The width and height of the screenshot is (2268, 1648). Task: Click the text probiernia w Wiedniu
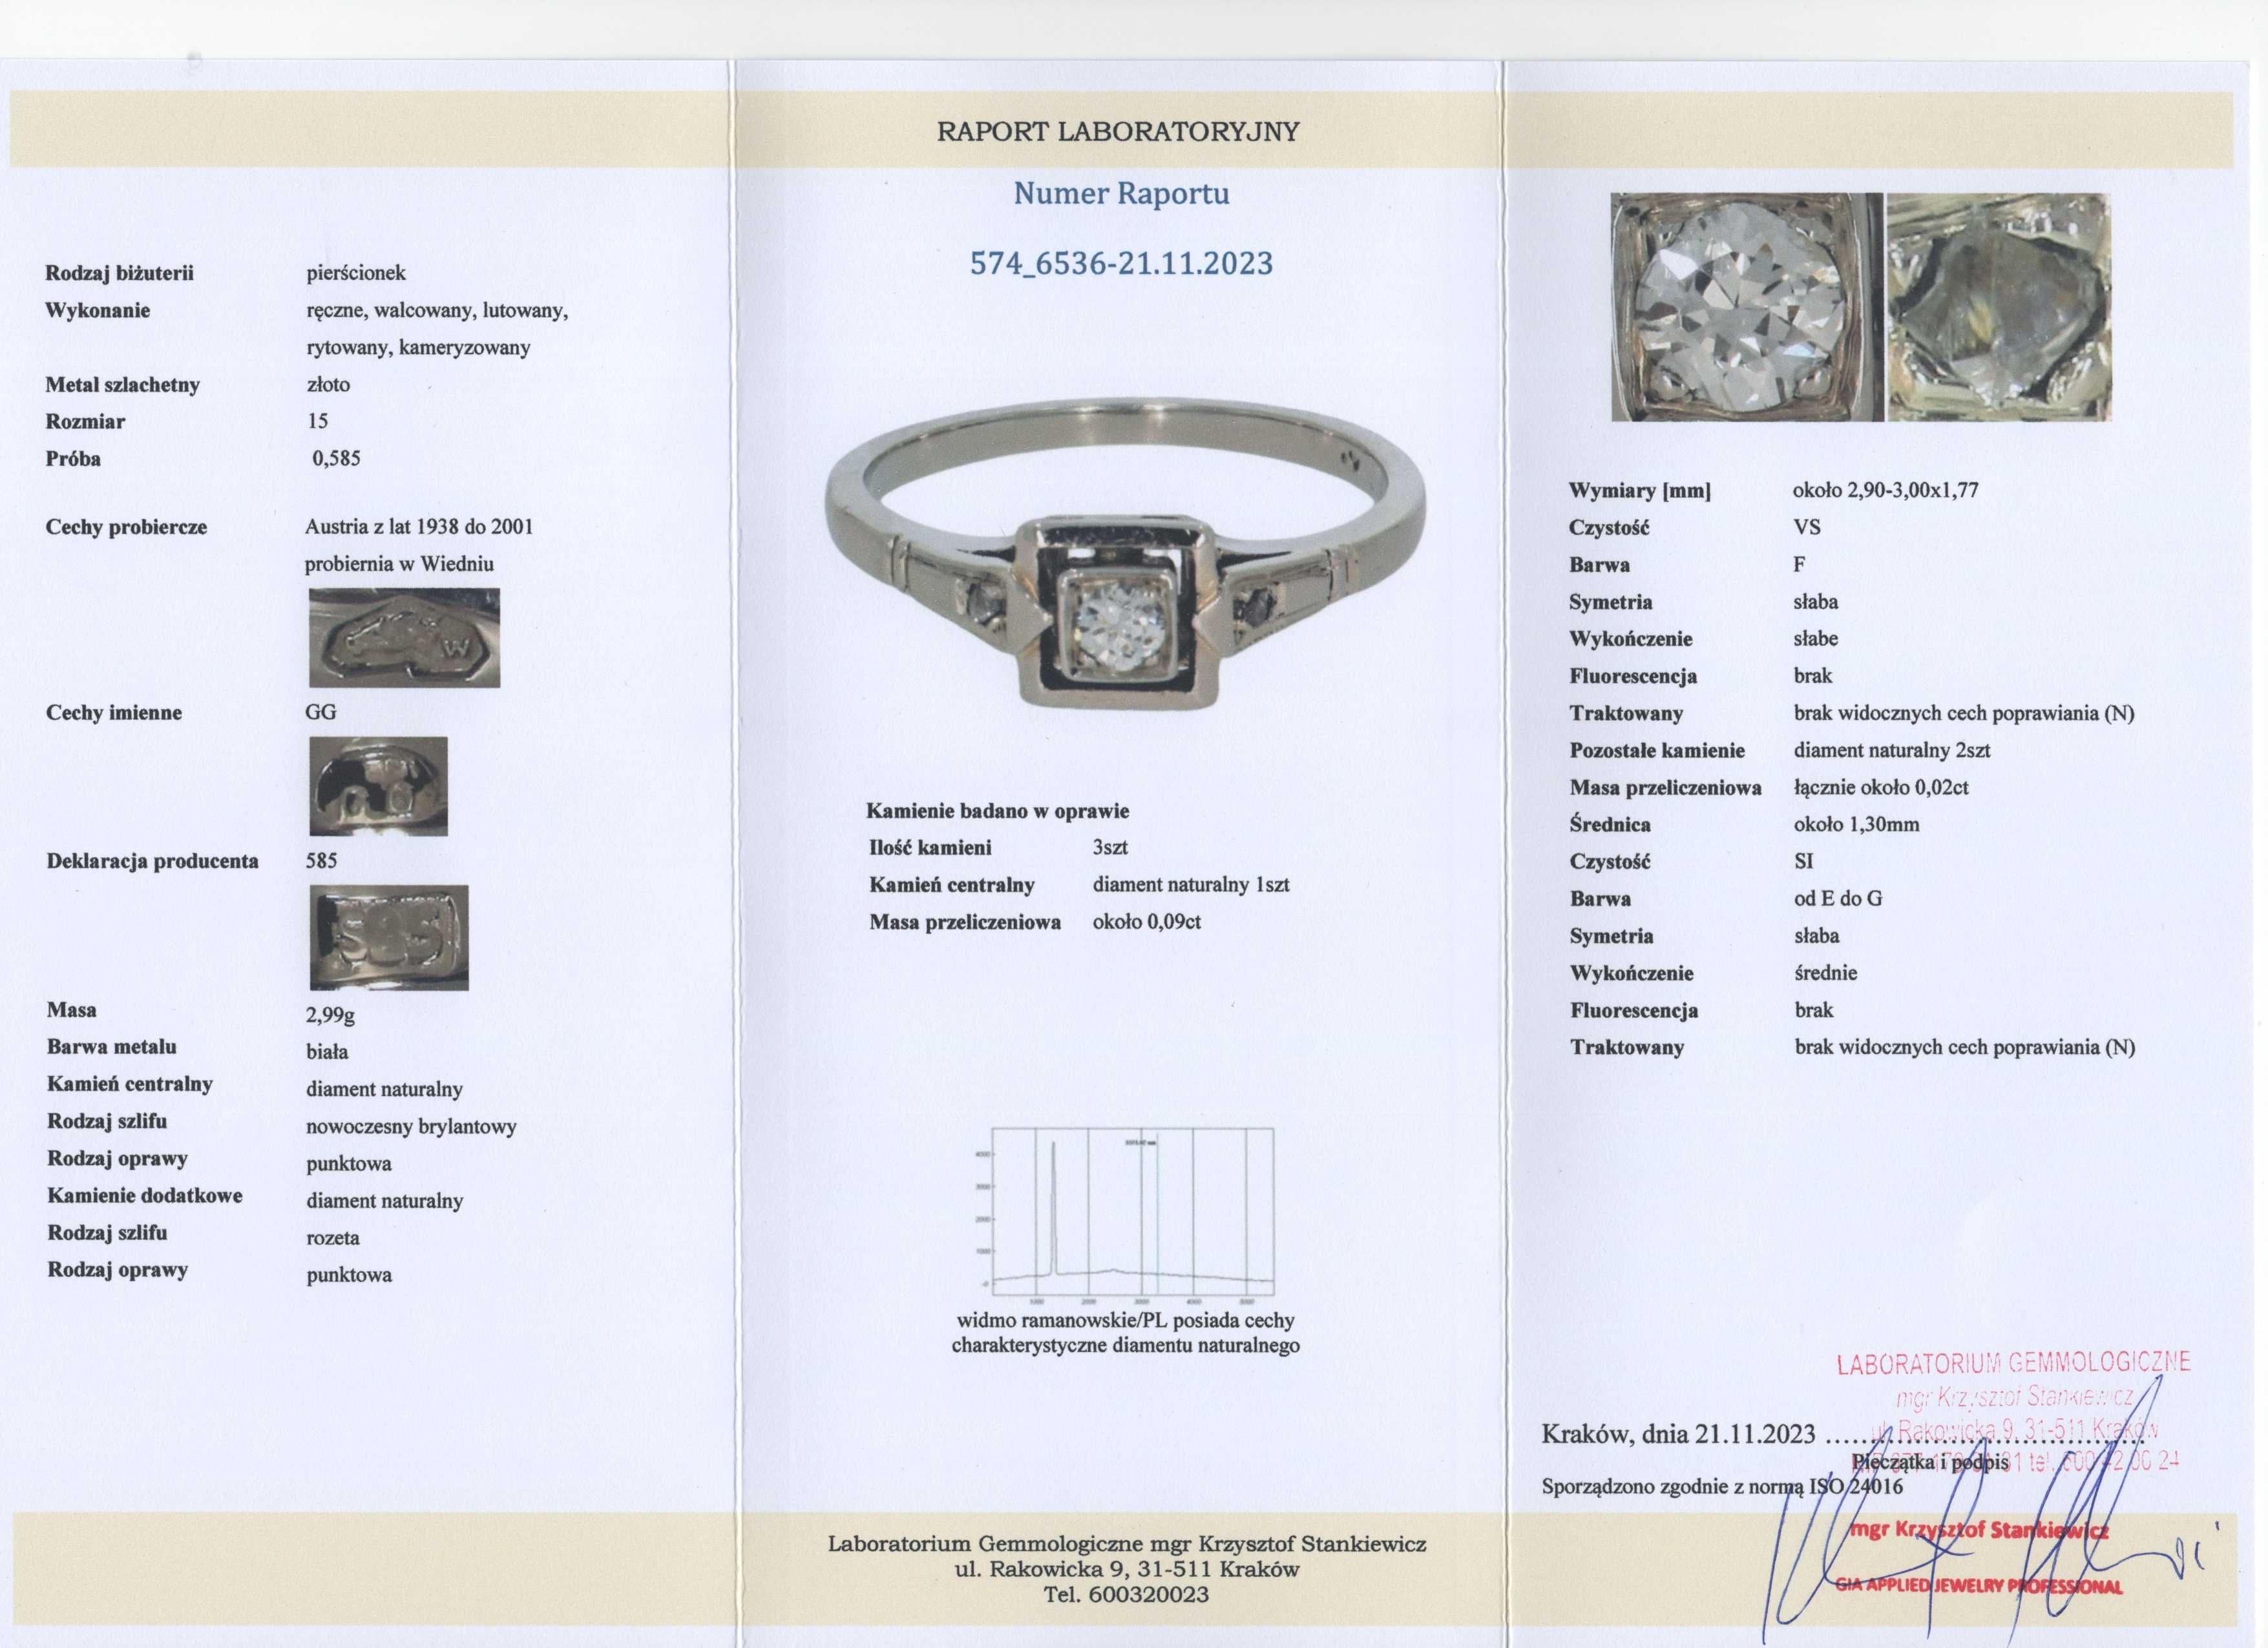(399, 564)
